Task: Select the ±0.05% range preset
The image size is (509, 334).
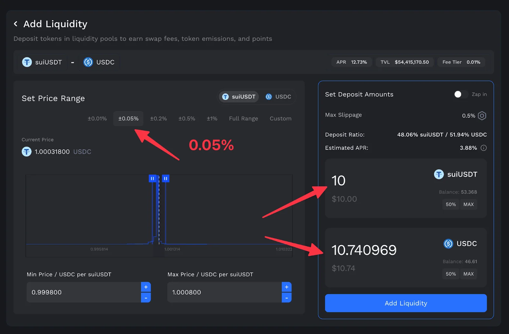Action: pyautogui.click(x=129, y=118)
